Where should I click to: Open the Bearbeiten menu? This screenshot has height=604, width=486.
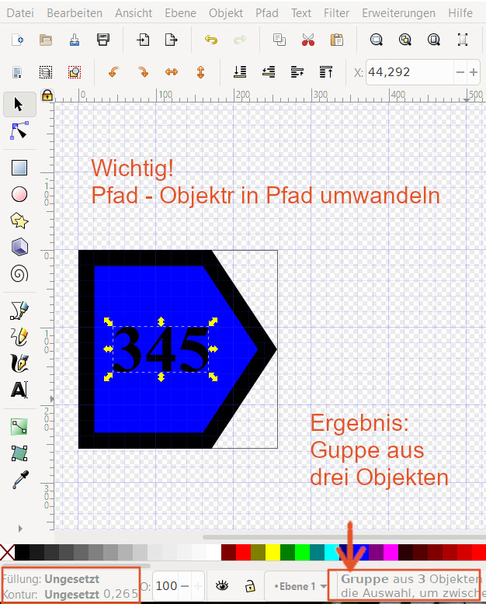click(x=75, y=13)
